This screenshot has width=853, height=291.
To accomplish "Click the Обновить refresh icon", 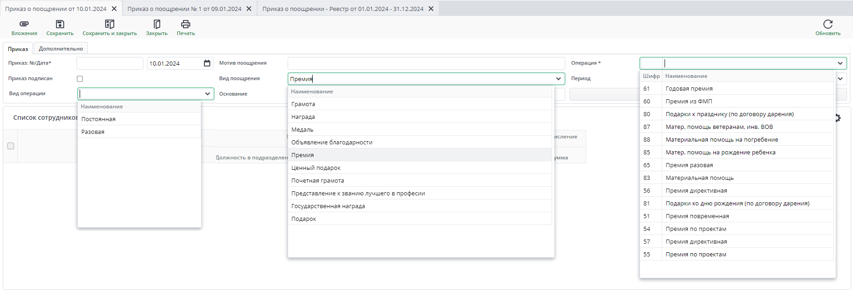I will click(828, 24).
